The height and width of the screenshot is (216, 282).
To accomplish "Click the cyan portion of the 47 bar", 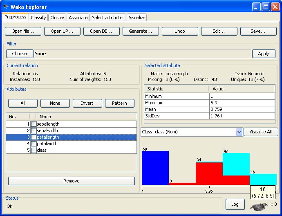I will (x=236, y=164).
